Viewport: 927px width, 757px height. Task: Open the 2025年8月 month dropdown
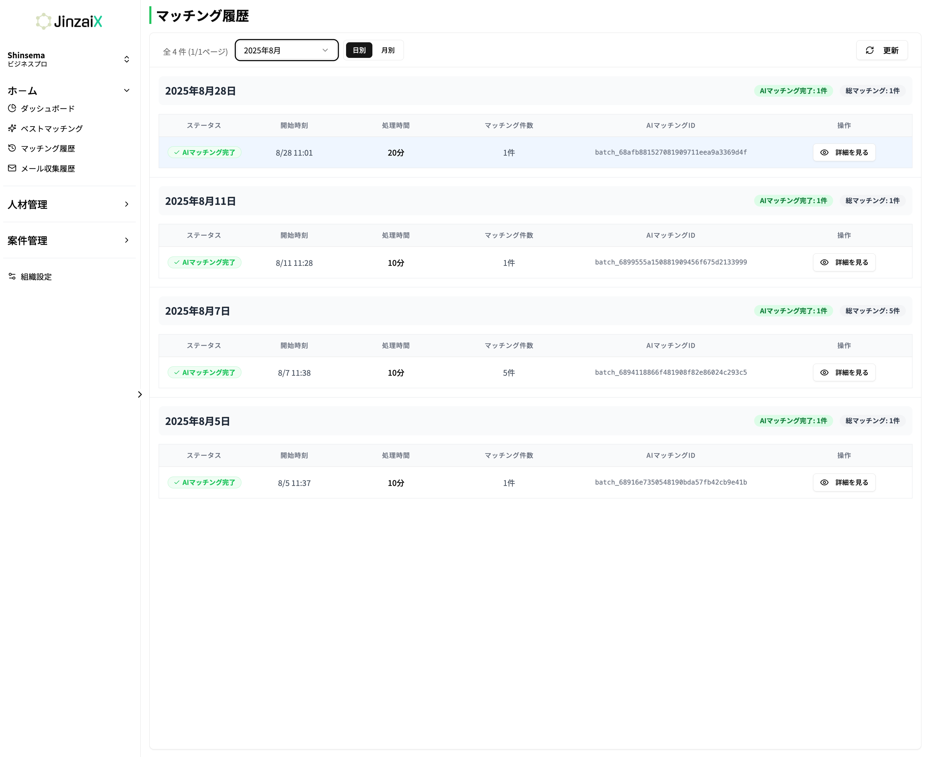[x=286, y=51]
